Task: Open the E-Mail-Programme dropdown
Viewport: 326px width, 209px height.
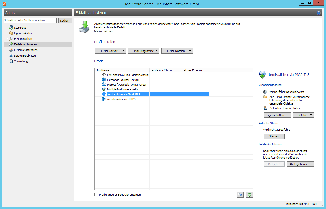Action: pyautogui.click(x=144, y=51)
